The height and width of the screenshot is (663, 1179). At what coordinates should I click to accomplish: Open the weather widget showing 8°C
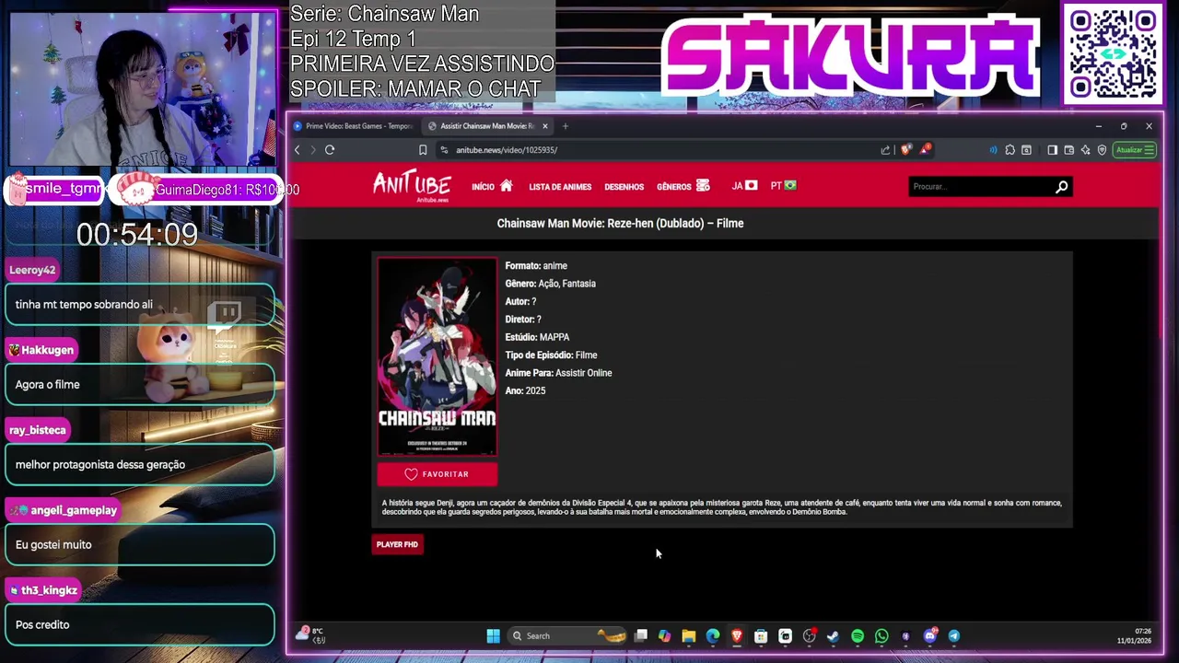[x=310, y=634]
